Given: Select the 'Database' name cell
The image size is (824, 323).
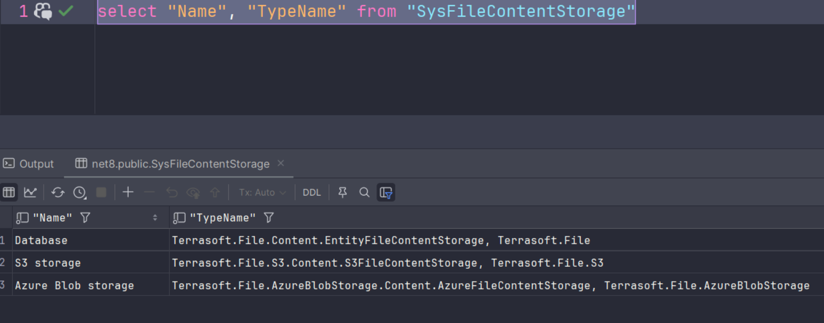Looking at the screenshot, I should [x=90, y=240].
